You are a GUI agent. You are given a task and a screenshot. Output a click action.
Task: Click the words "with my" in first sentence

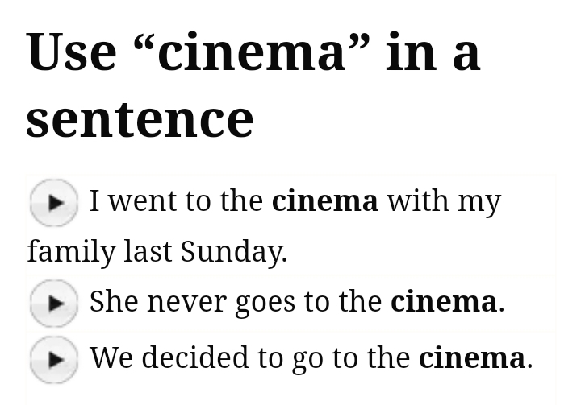444,201
